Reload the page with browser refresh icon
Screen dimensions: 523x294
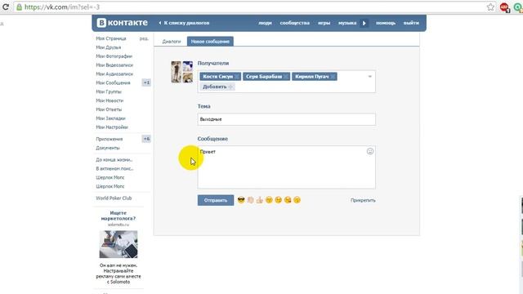[x=6, y=7]
